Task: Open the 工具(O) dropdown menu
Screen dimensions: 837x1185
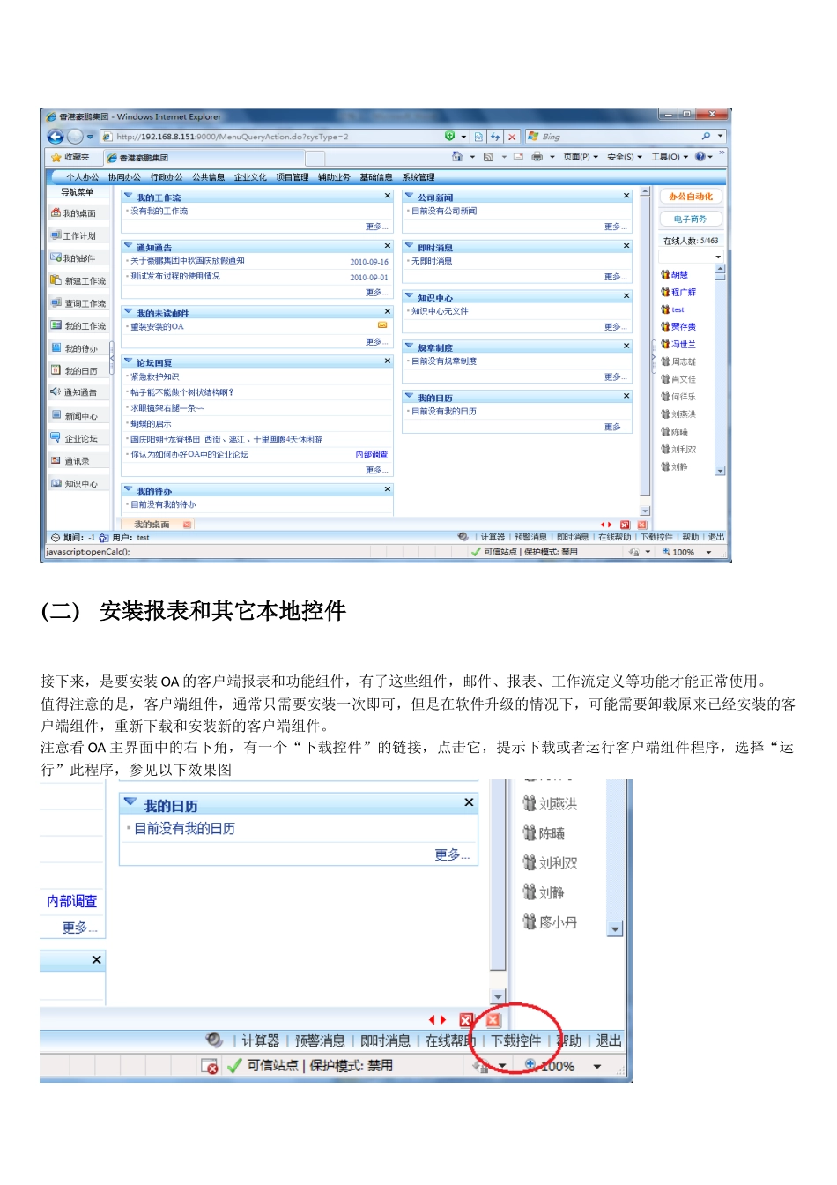Action: point(670,157)
